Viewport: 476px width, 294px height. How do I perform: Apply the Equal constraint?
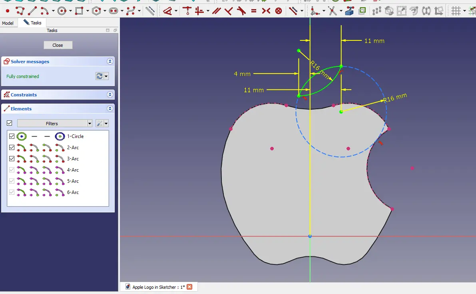click(x=253, y=11)
